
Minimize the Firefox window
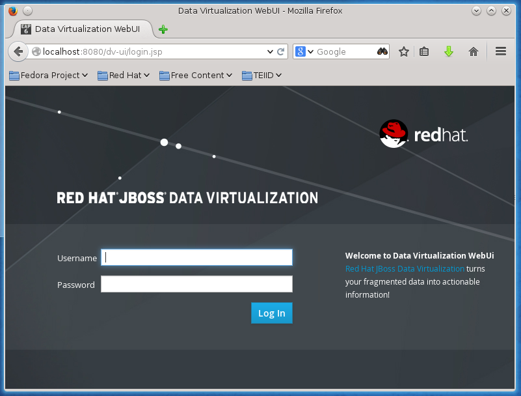pos(476,11)
